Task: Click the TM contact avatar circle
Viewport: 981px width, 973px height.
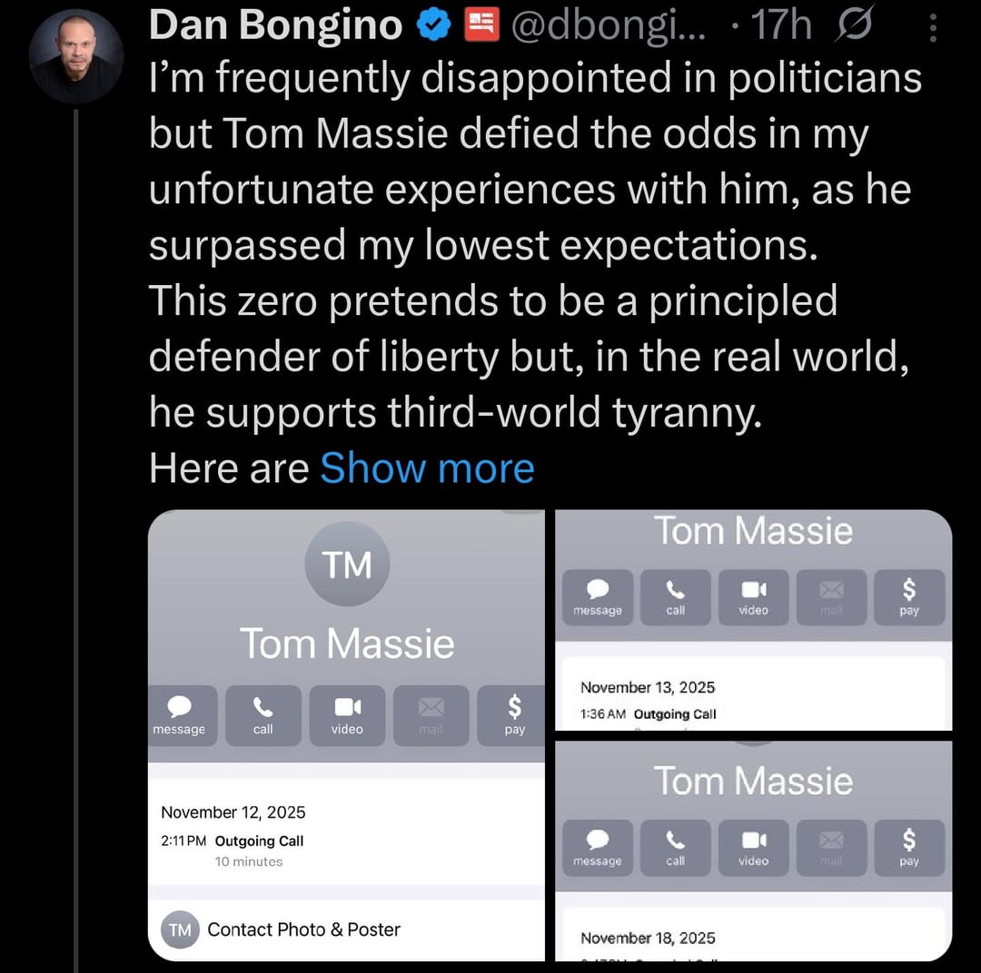Action: 347,565
